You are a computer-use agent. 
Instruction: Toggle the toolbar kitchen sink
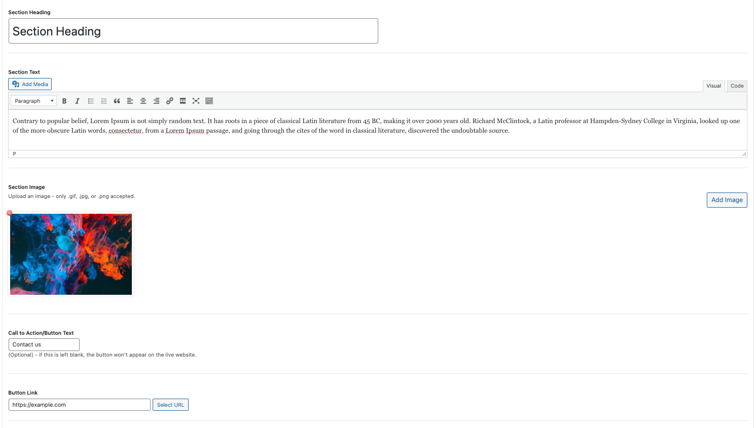[x=209, y=101]
